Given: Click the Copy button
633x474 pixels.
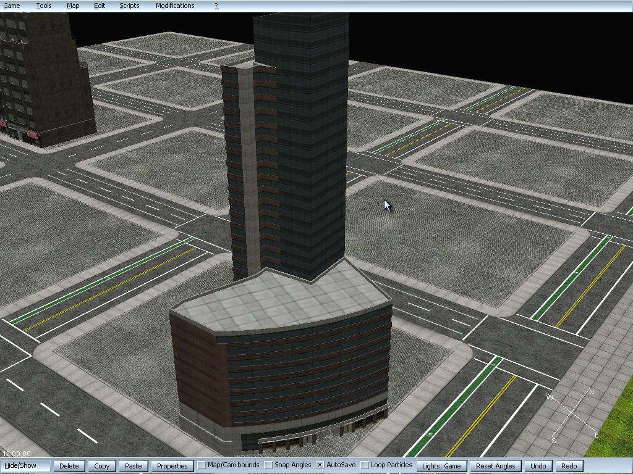Looking at the screenshot, I should [102, 465].
